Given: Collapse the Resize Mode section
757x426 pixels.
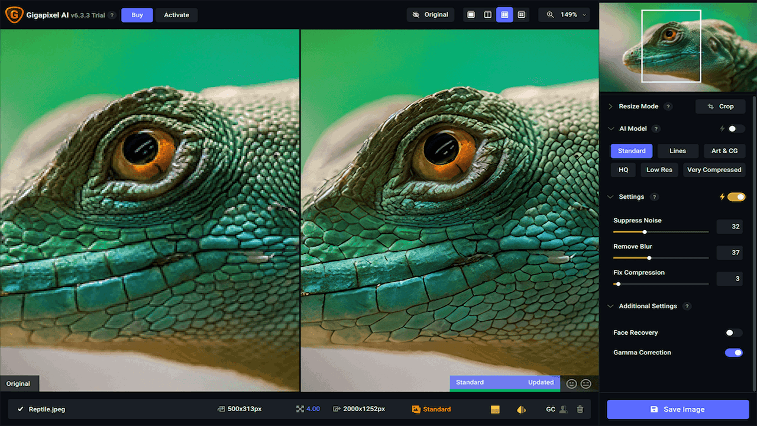Looking at the screenshot, I should click(x=611, y=106).
